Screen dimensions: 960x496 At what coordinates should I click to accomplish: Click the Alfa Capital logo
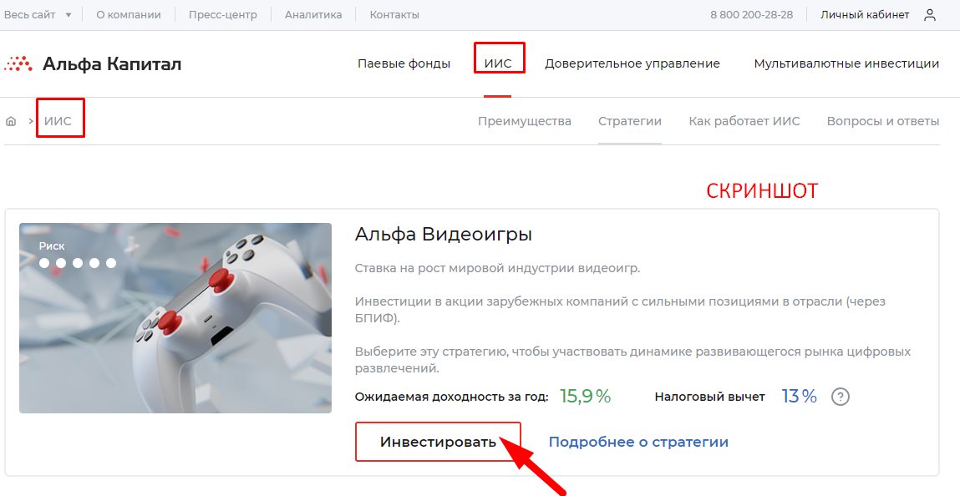tap(93, 63)
